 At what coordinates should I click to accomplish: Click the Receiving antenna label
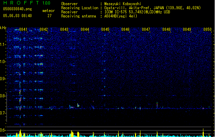pyautogui.click(x=79, y=16)
